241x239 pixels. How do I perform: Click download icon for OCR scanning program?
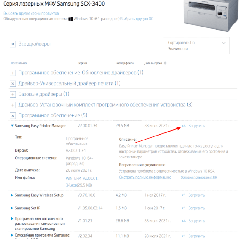[x=184, y=221]
